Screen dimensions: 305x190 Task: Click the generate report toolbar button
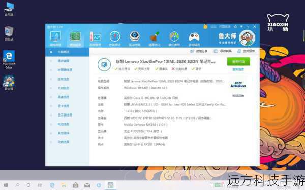246,51
